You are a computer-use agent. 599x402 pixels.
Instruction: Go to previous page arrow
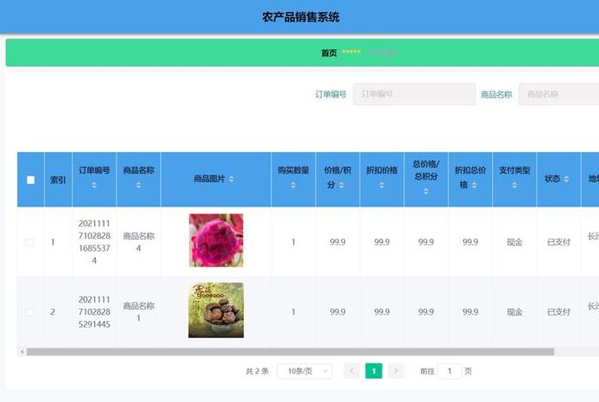tap(352, 370)
